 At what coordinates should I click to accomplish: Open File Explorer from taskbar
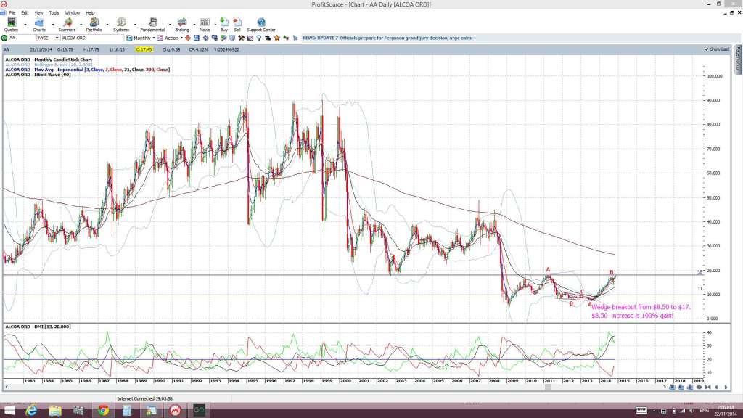point(55,411)
